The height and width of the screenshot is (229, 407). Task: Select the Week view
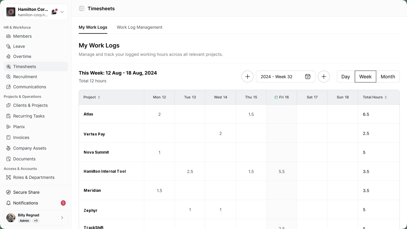365,77
